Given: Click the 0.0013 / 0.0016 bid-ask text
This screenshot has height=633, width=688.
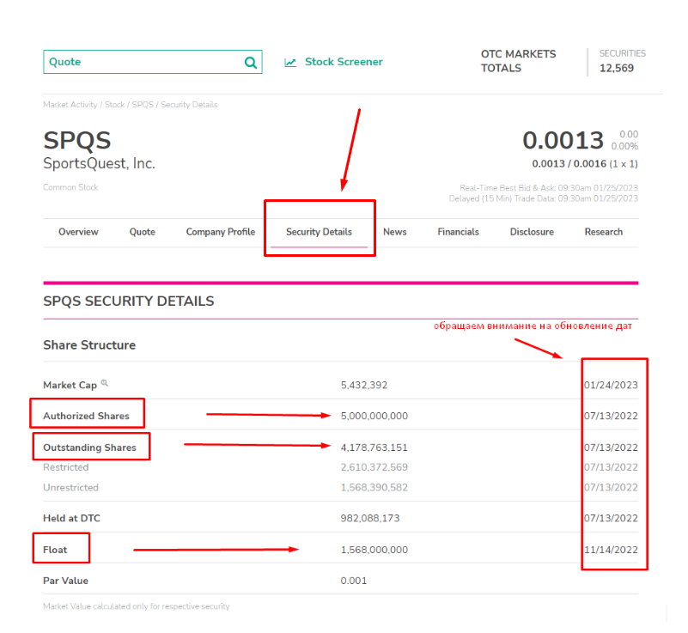Looking at the screenshot, I should 569,164.
